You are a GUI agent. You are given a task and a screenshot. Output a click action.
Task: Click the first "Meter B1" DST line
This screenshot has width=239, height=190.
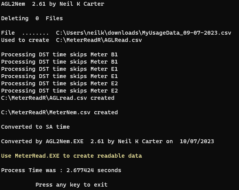click(x=59, y=54)
